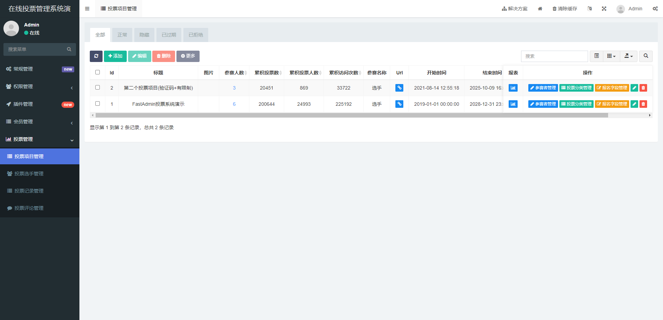
Task: Click the refresh table icon button
Action: (x=96, y=56)
